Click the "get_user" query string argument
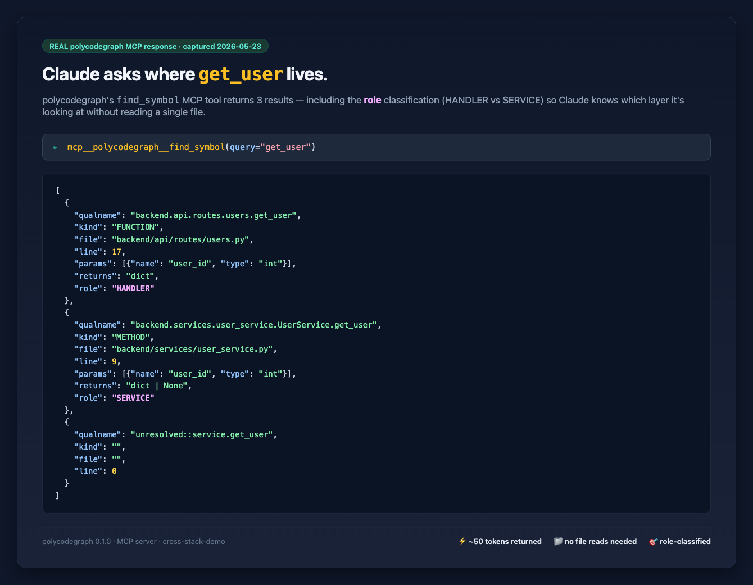 pos(285,147)
